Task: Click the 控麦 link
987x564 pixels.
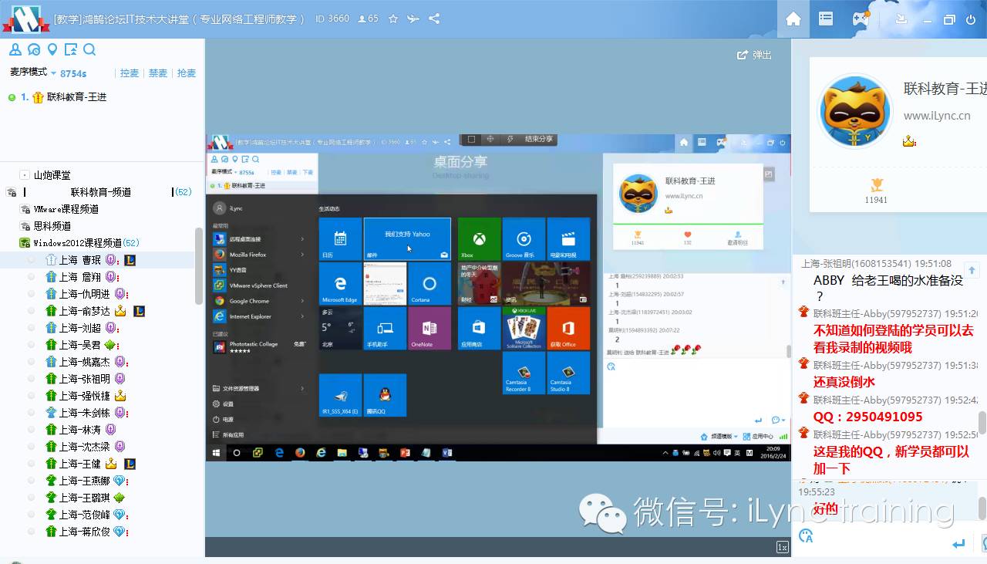Action: point(130,73)
